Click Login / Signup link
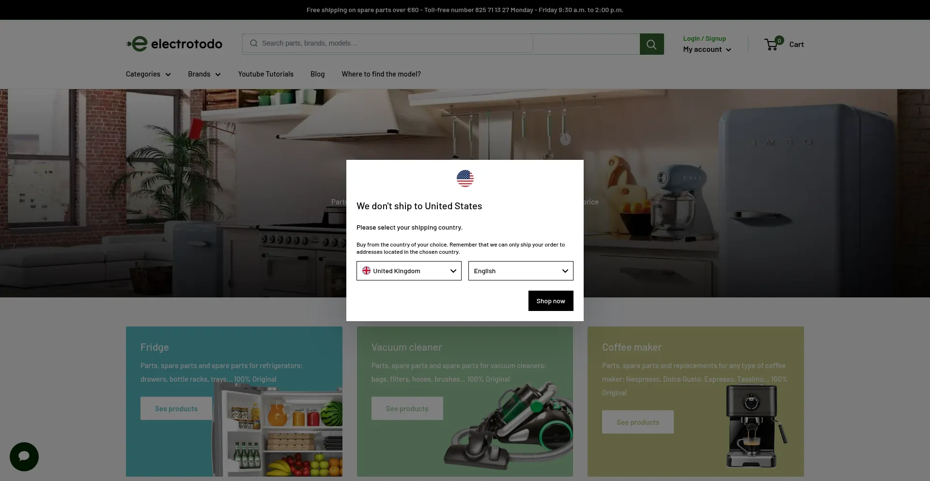The width and height of the screenshot is (930, 481). pos(704,38)
